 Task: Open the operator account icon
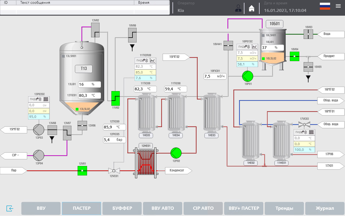pos(238,8)
